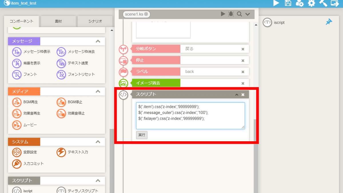Click the ラベル flag node icon

(123, 72)
